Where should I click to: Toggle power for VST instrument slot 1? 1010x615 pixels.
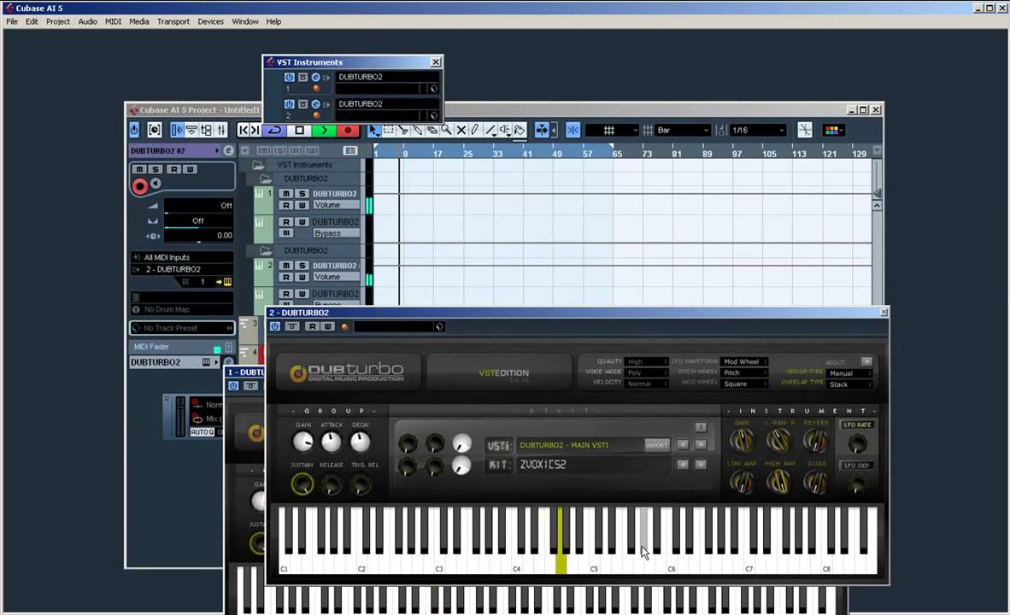pos(289,77)
